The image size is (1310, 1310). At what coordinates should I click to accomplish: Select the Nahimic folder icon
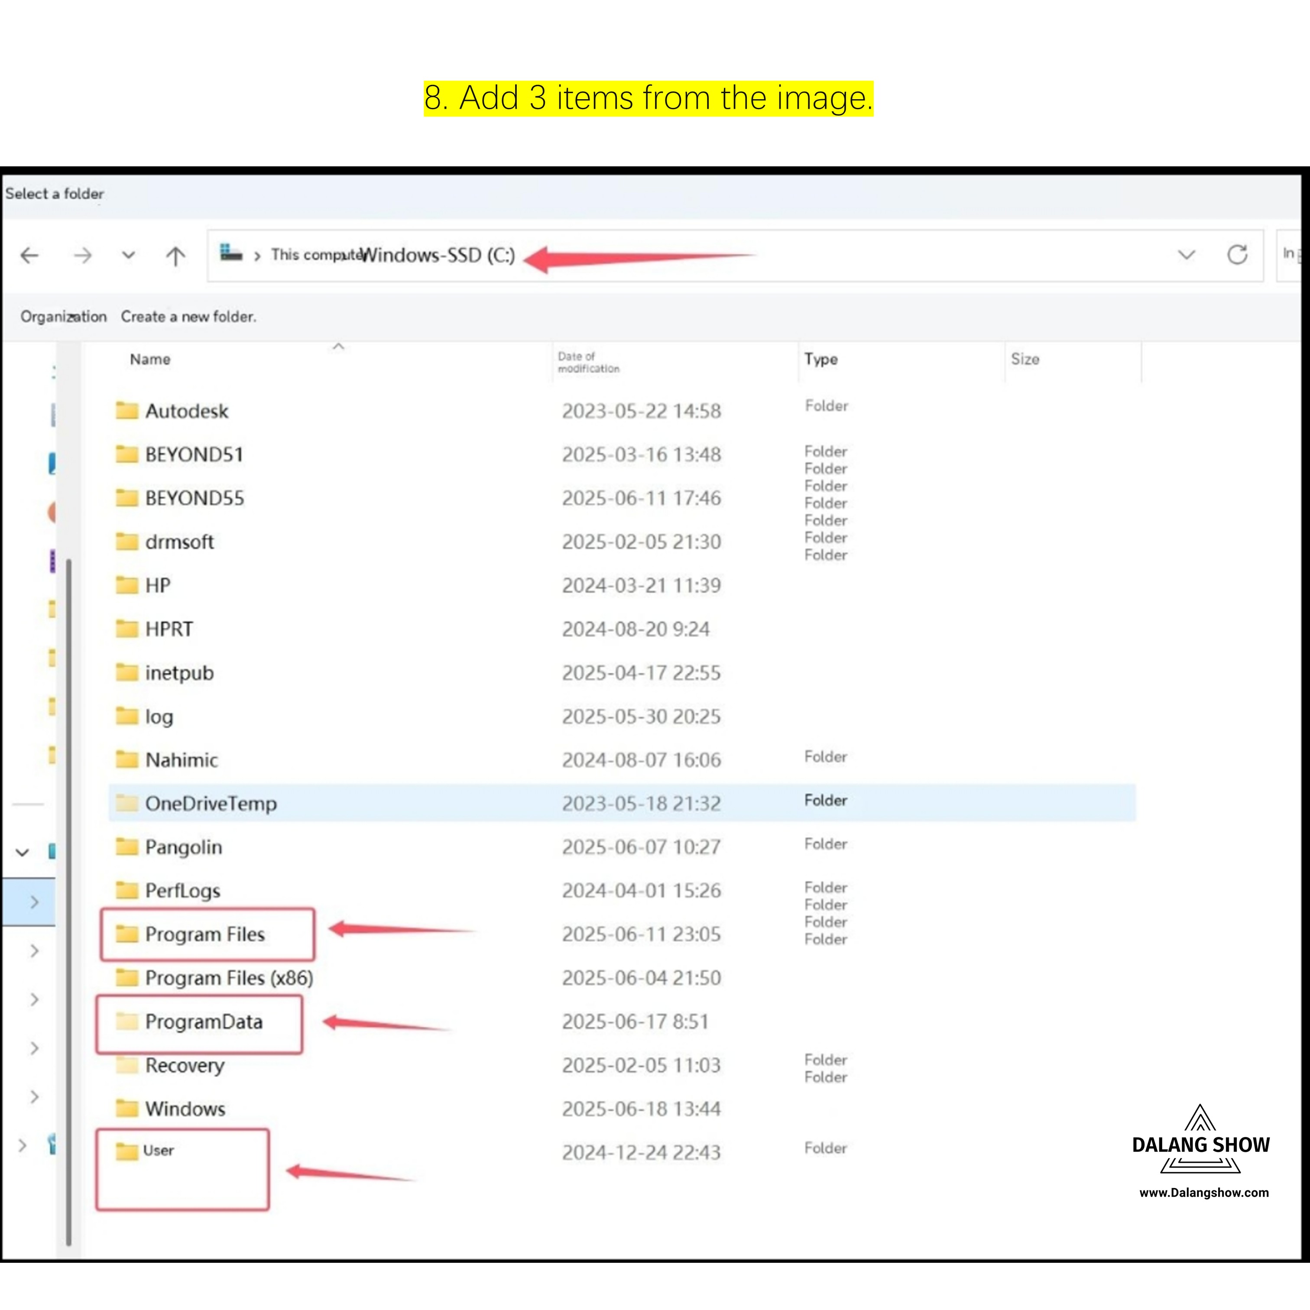[x=127, y=759]
